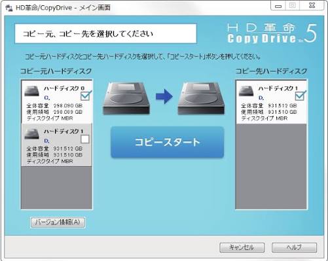Close the HD革命/CopyDrive window
328x261 pixels.
click(x=312, y=6)
